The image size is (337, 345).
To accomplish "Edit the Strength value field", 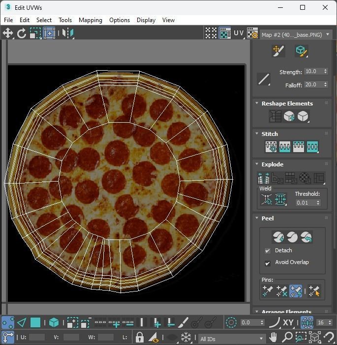I will 313,71.
